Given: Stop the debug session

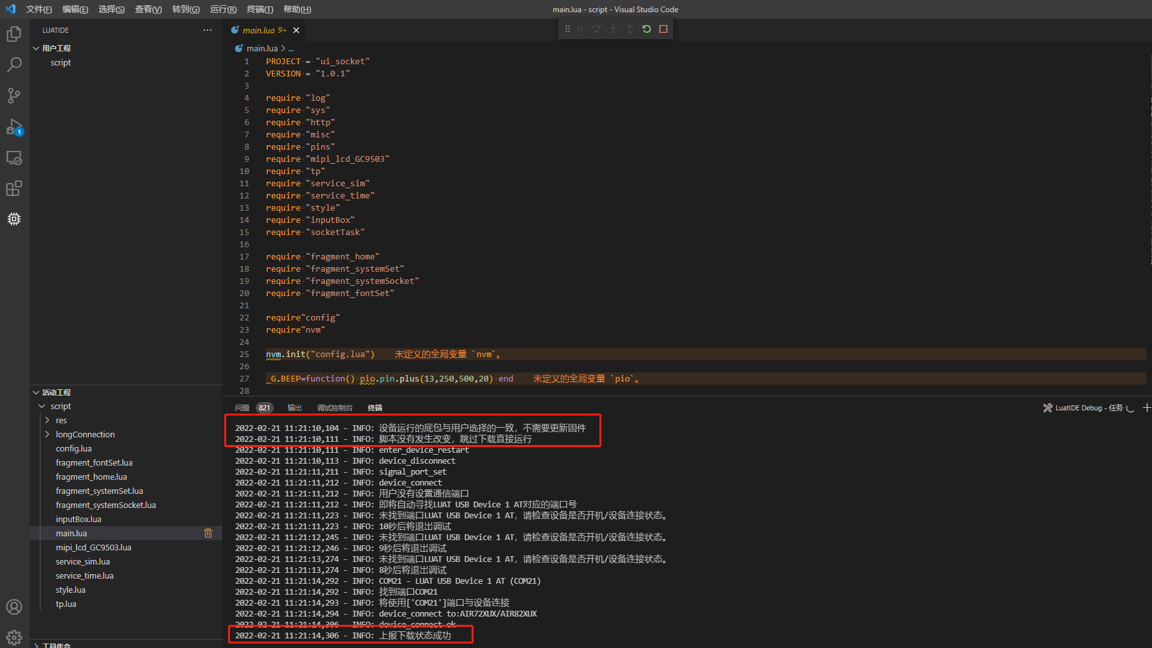Looking at the screenshot, I should pyautogui.click(x=664, y=29).
